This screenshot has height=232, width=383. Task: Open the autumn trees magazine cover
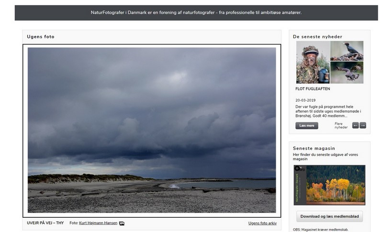[329, 185]
